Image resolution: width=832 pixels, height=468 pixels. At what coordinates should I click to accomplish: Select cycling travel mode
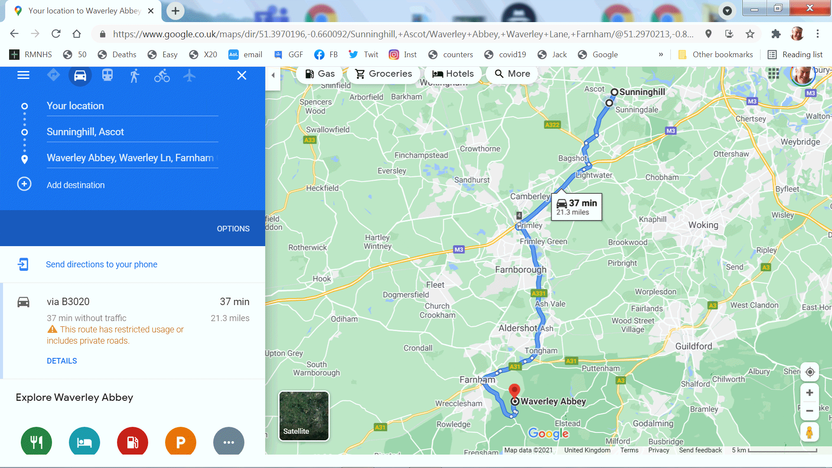tap(162, 75)
